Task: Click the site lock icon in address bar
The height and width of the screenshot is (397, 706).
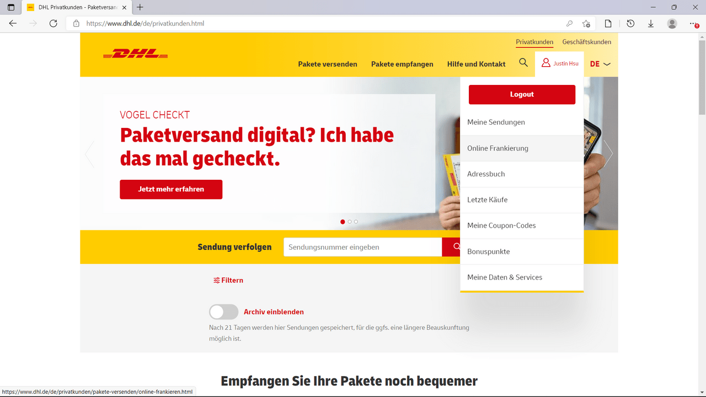Action: (x=76, y=24)
